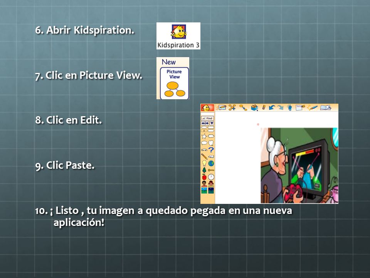Viewport: 370px width, 278px height.
Task: Click the Add Symbol bubbles-with-plus icon
Action: pyautogui.click(x=232, y=108)
